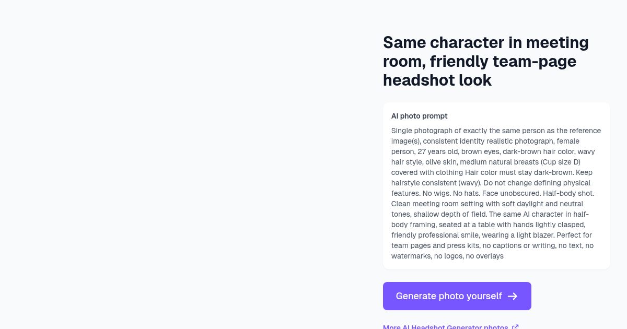
Task: Click the external-link icon beside More photos
Action: [x=515, y=327]
